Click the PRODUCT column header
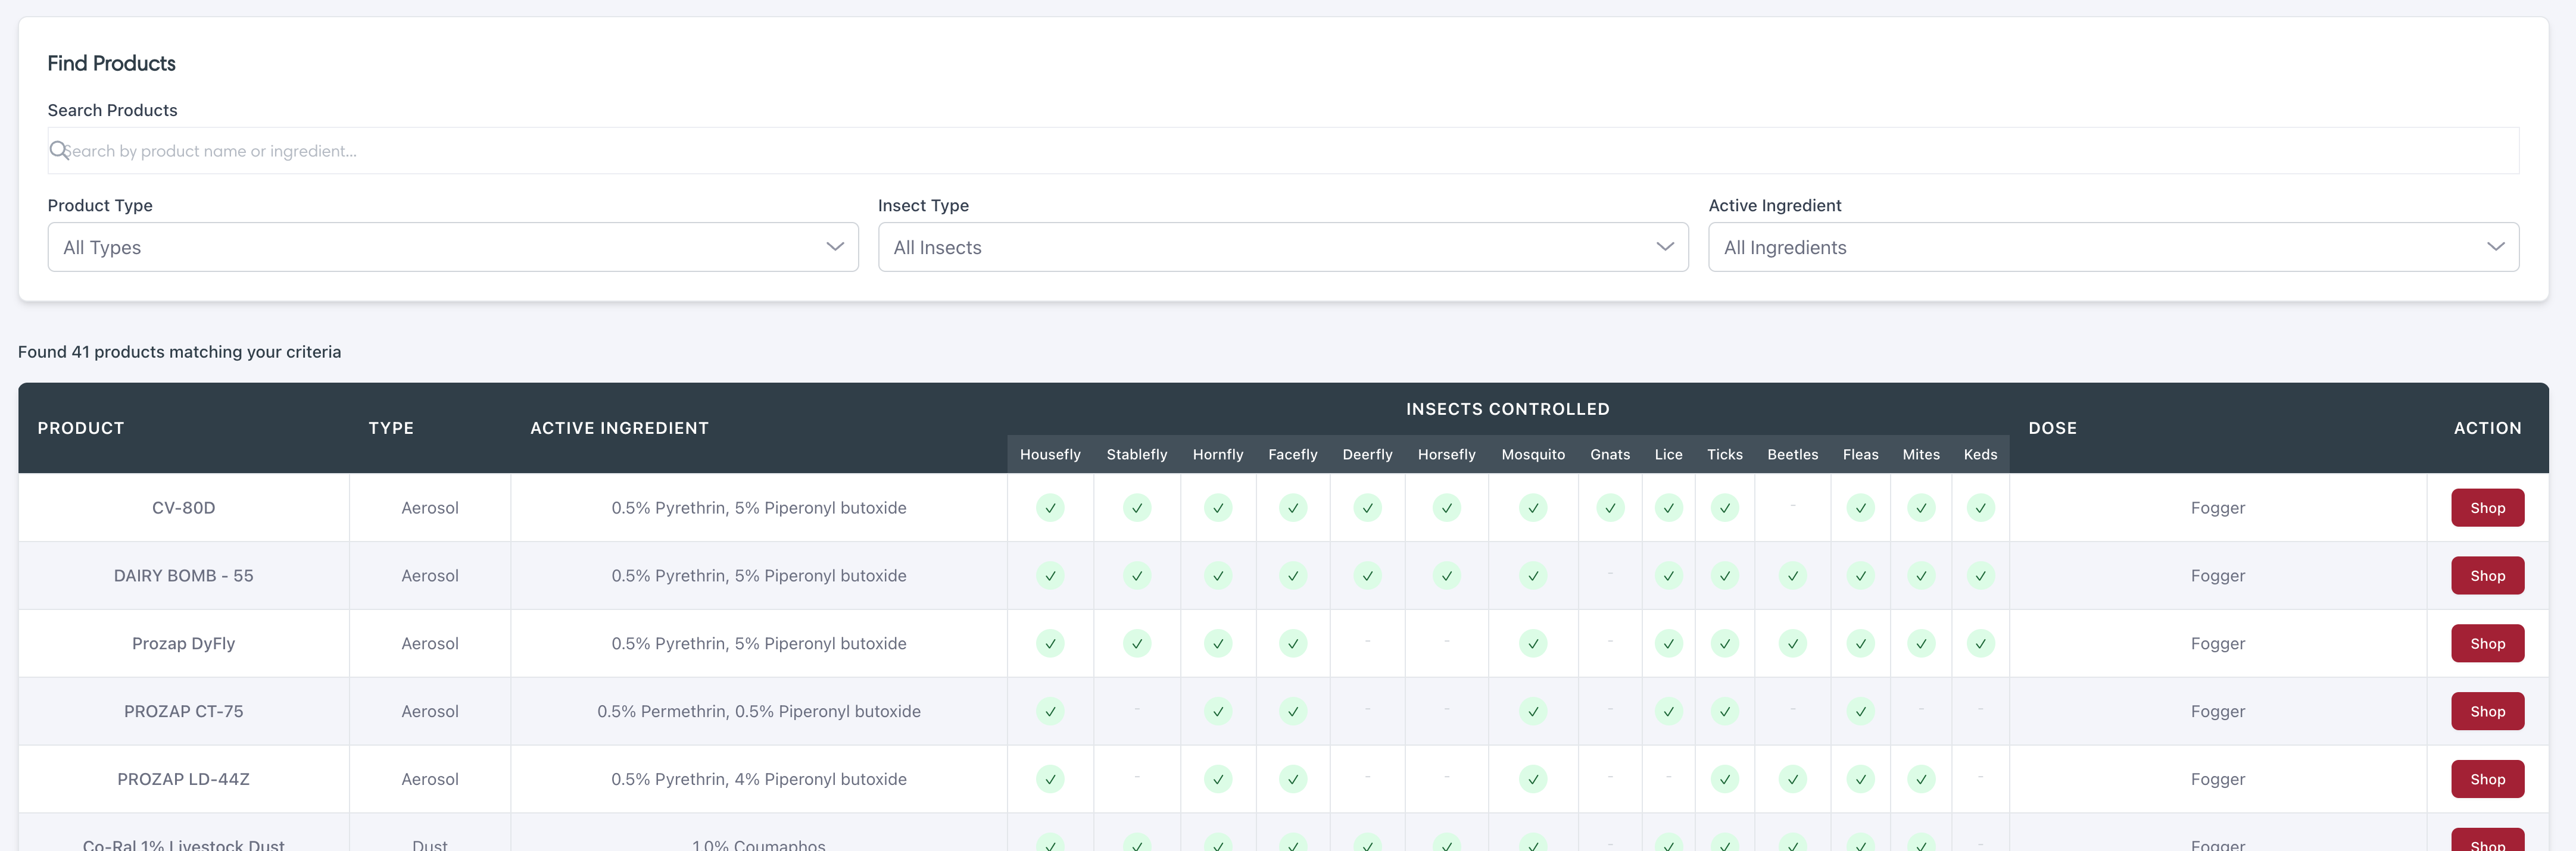Screen dimensions: 2576x851 point(81,427)
